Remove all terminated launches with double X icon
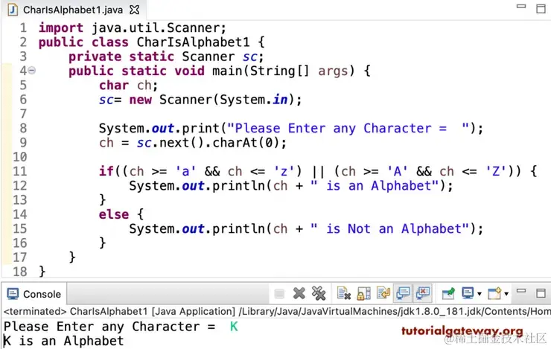The height and width of the screenshot is (349, 551). pos(319,293)
